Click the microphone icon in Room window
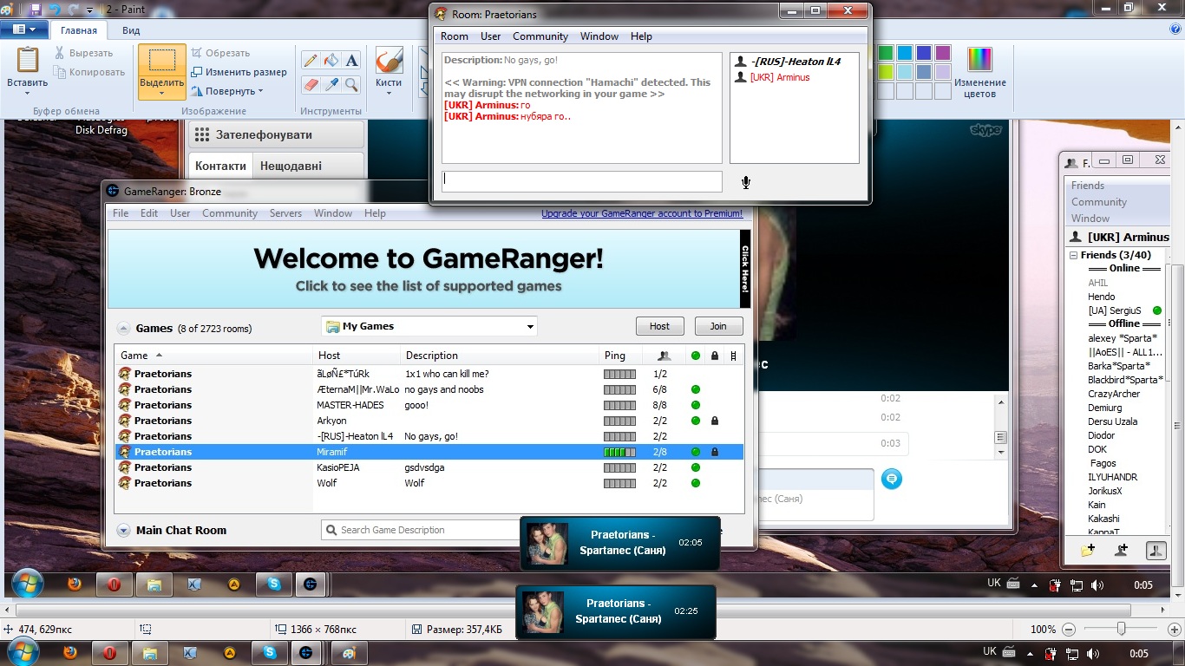 point(745,182)
